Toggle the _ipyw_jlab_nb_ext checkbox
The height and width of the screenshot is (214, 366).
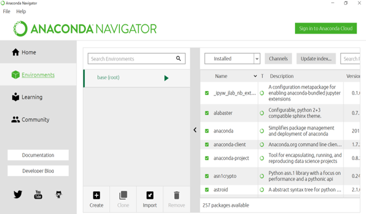207,93
